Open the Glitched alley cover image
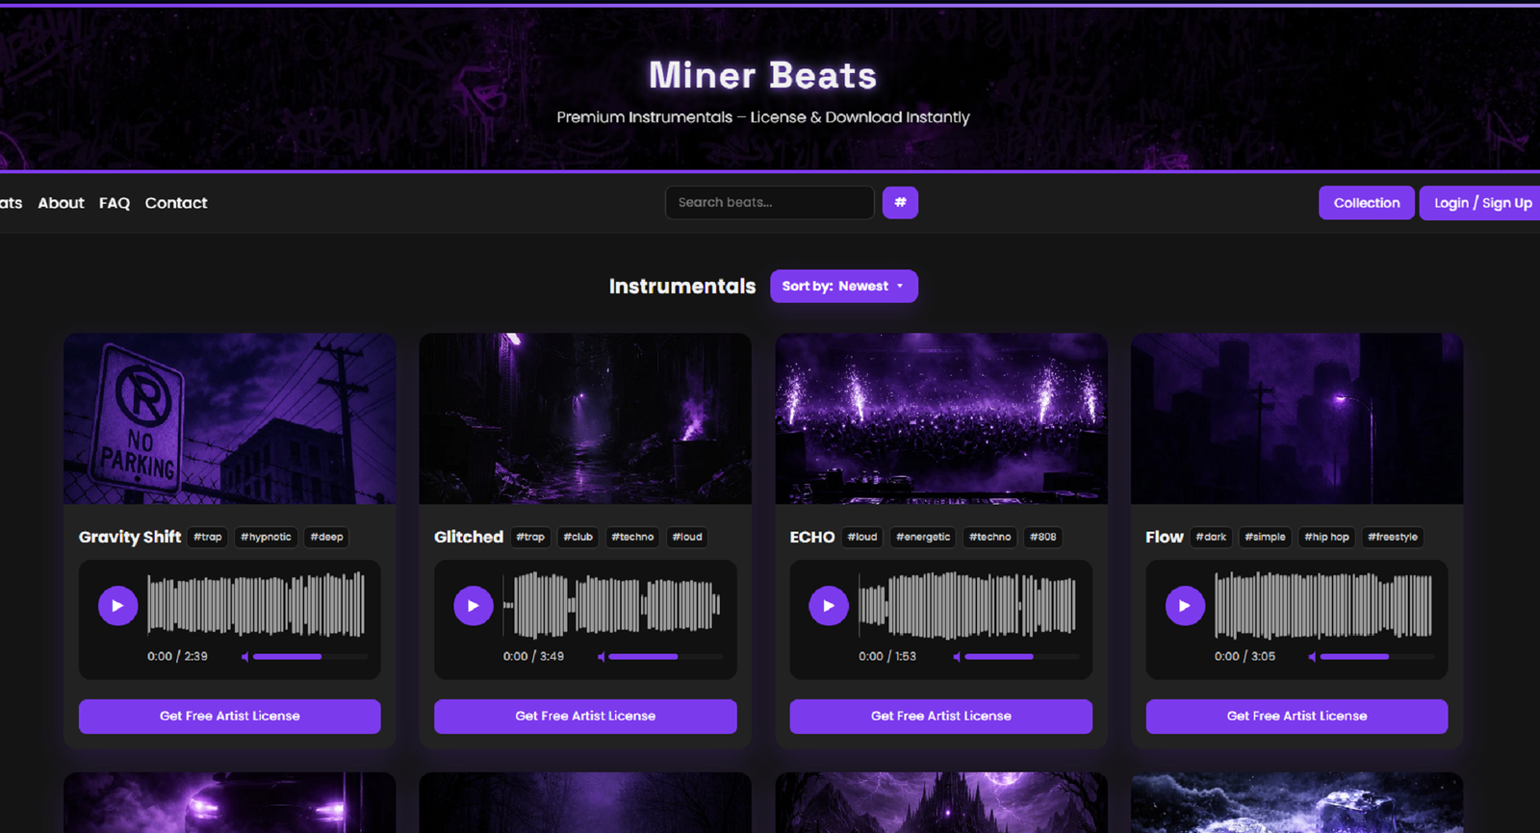 click(585, 418)
